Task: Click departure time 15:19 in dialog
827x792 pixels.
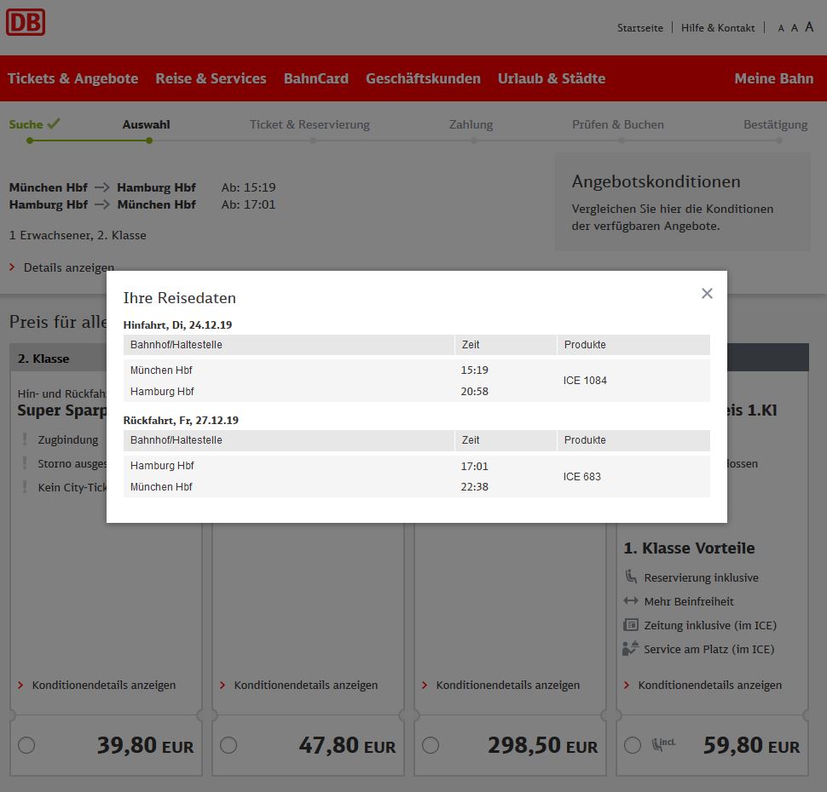Action: [x=474, y=370]
